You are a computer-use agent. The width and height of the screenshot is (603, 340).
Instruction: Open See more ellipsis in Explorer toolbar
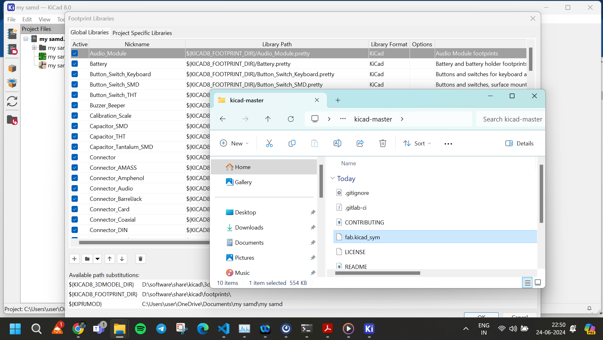[448, 144]
